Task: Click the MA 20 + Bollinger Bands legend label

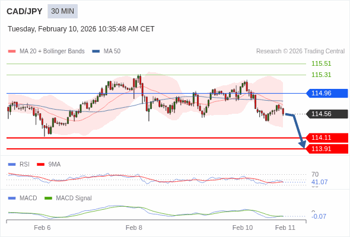Action: pos(52,52)
